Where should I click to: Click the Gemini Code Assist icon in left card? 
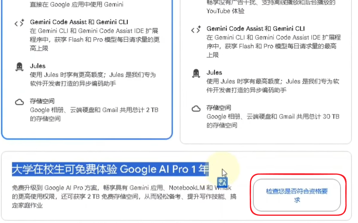19,23
